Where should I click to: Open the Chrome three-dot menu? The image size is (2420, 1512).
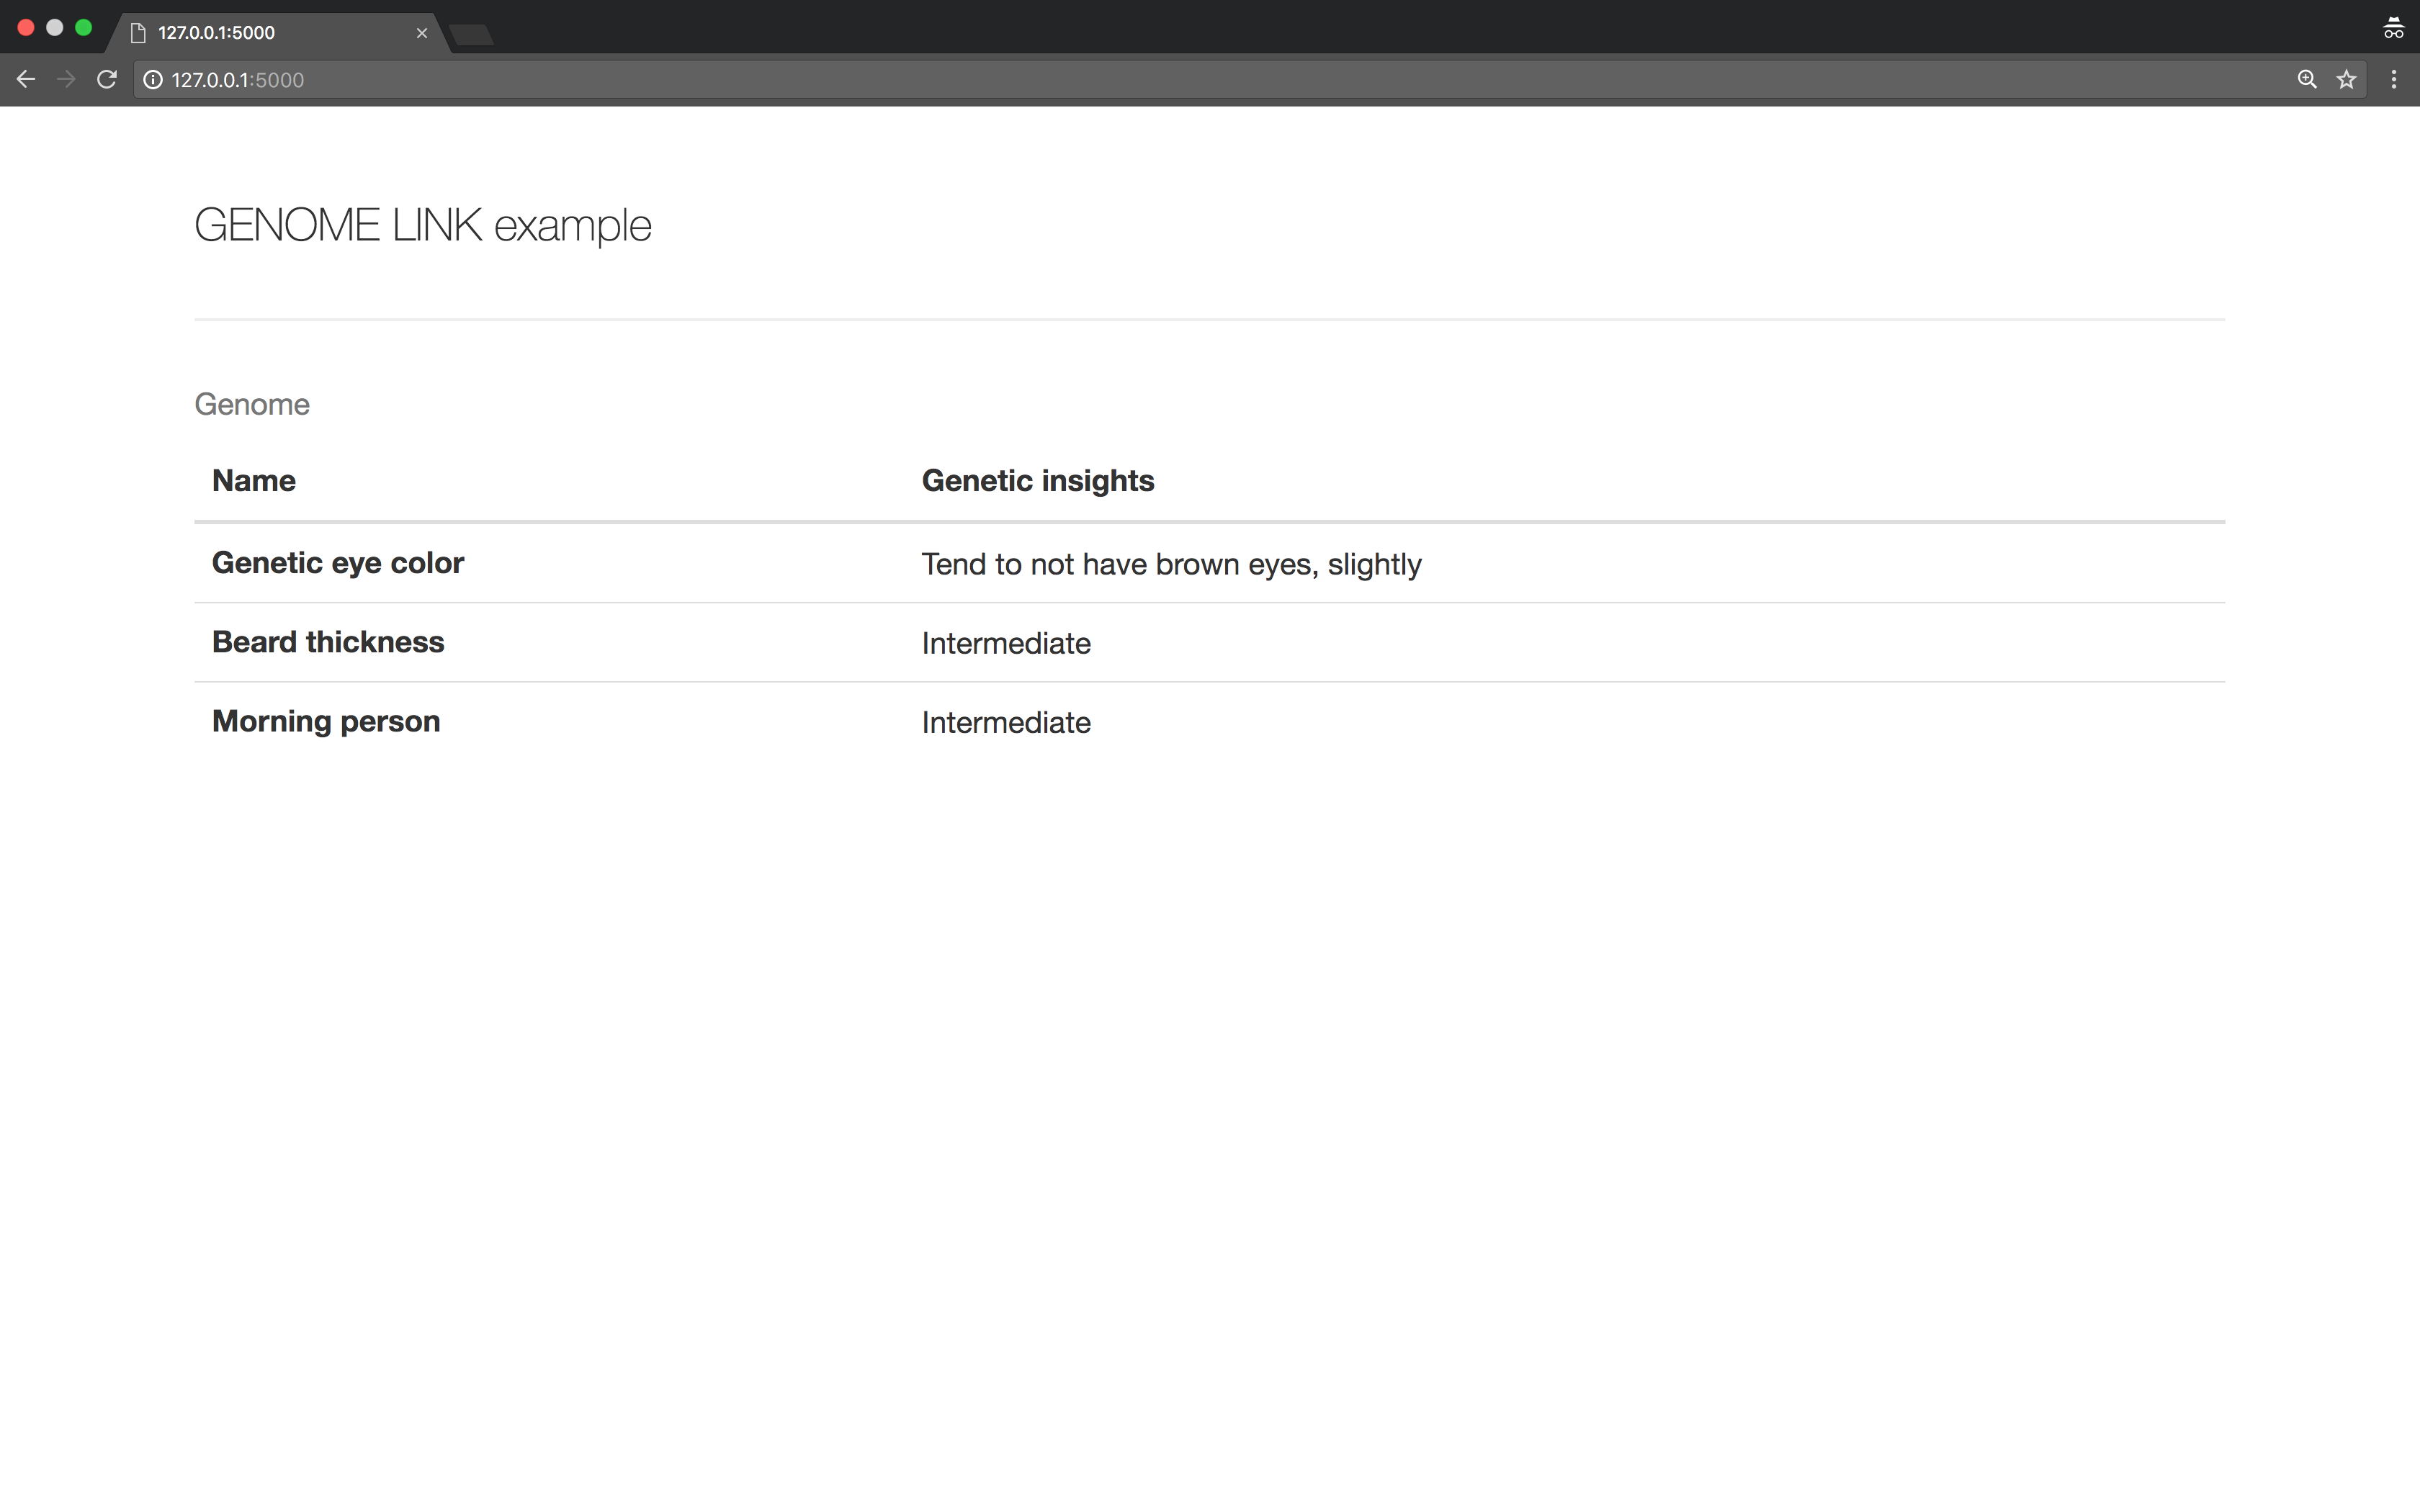2394,79
